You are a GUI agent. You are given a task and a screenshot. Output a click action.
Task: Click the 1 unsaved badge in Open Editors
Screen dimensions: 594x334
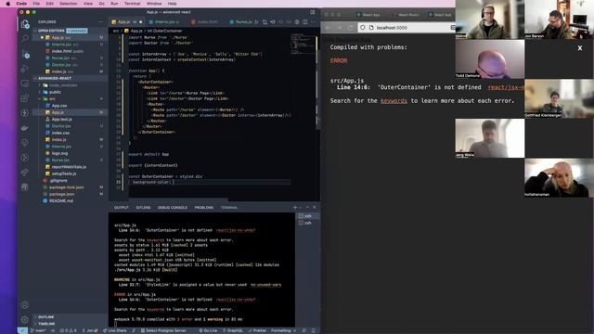[x=77, y=31]
